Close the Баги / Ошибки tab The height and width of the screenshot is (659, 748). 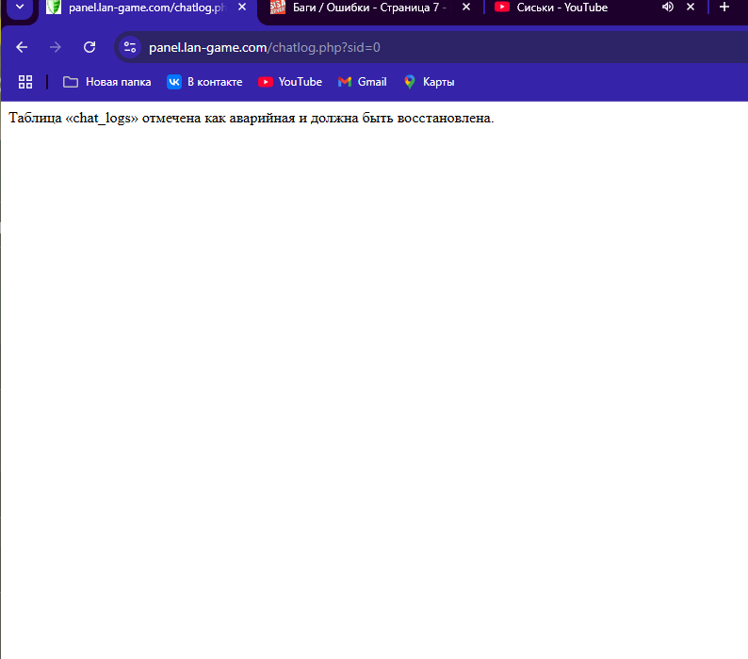point(465,8)
